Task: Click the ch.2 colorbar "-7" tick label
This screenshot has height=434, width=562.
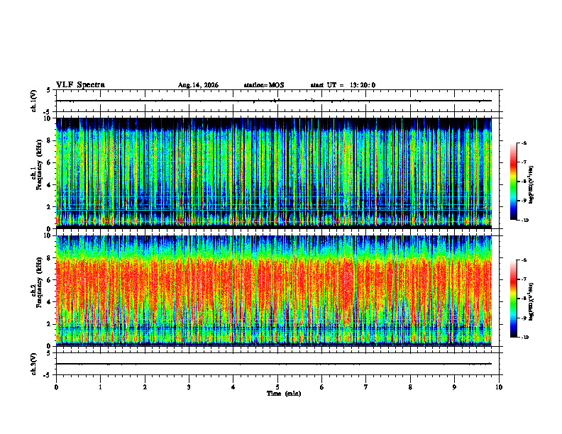Action: point(524,279)
